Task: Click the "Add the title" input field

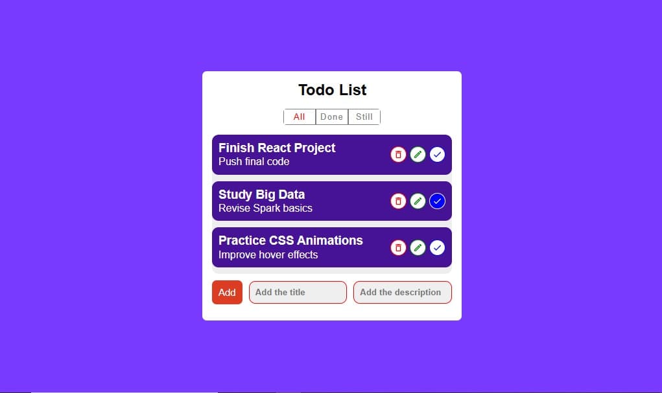Action: (x=298, y=292)
